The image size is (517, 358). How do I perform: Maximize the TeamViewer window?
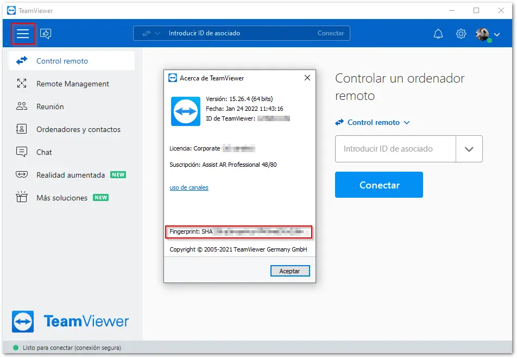(x=476, y=10)
